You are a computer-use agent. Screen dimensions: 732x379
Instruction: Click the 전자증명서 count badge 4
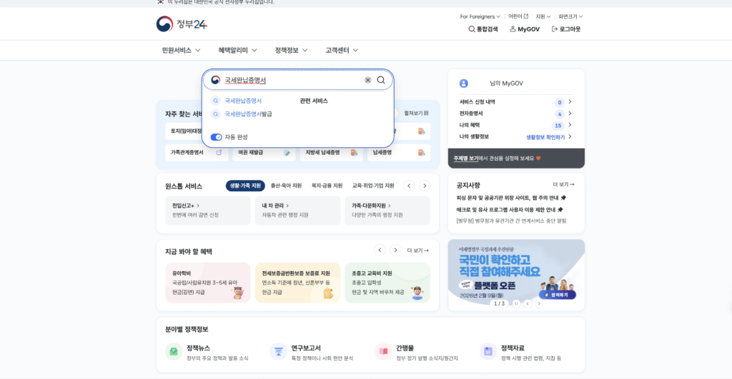[x=559, y=113]
